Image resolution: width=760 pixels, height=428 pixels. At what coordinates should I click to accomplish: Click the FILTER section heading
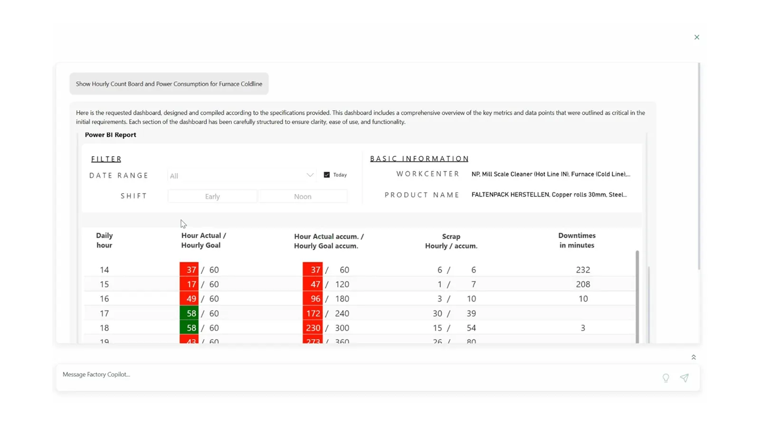[106, 159]
